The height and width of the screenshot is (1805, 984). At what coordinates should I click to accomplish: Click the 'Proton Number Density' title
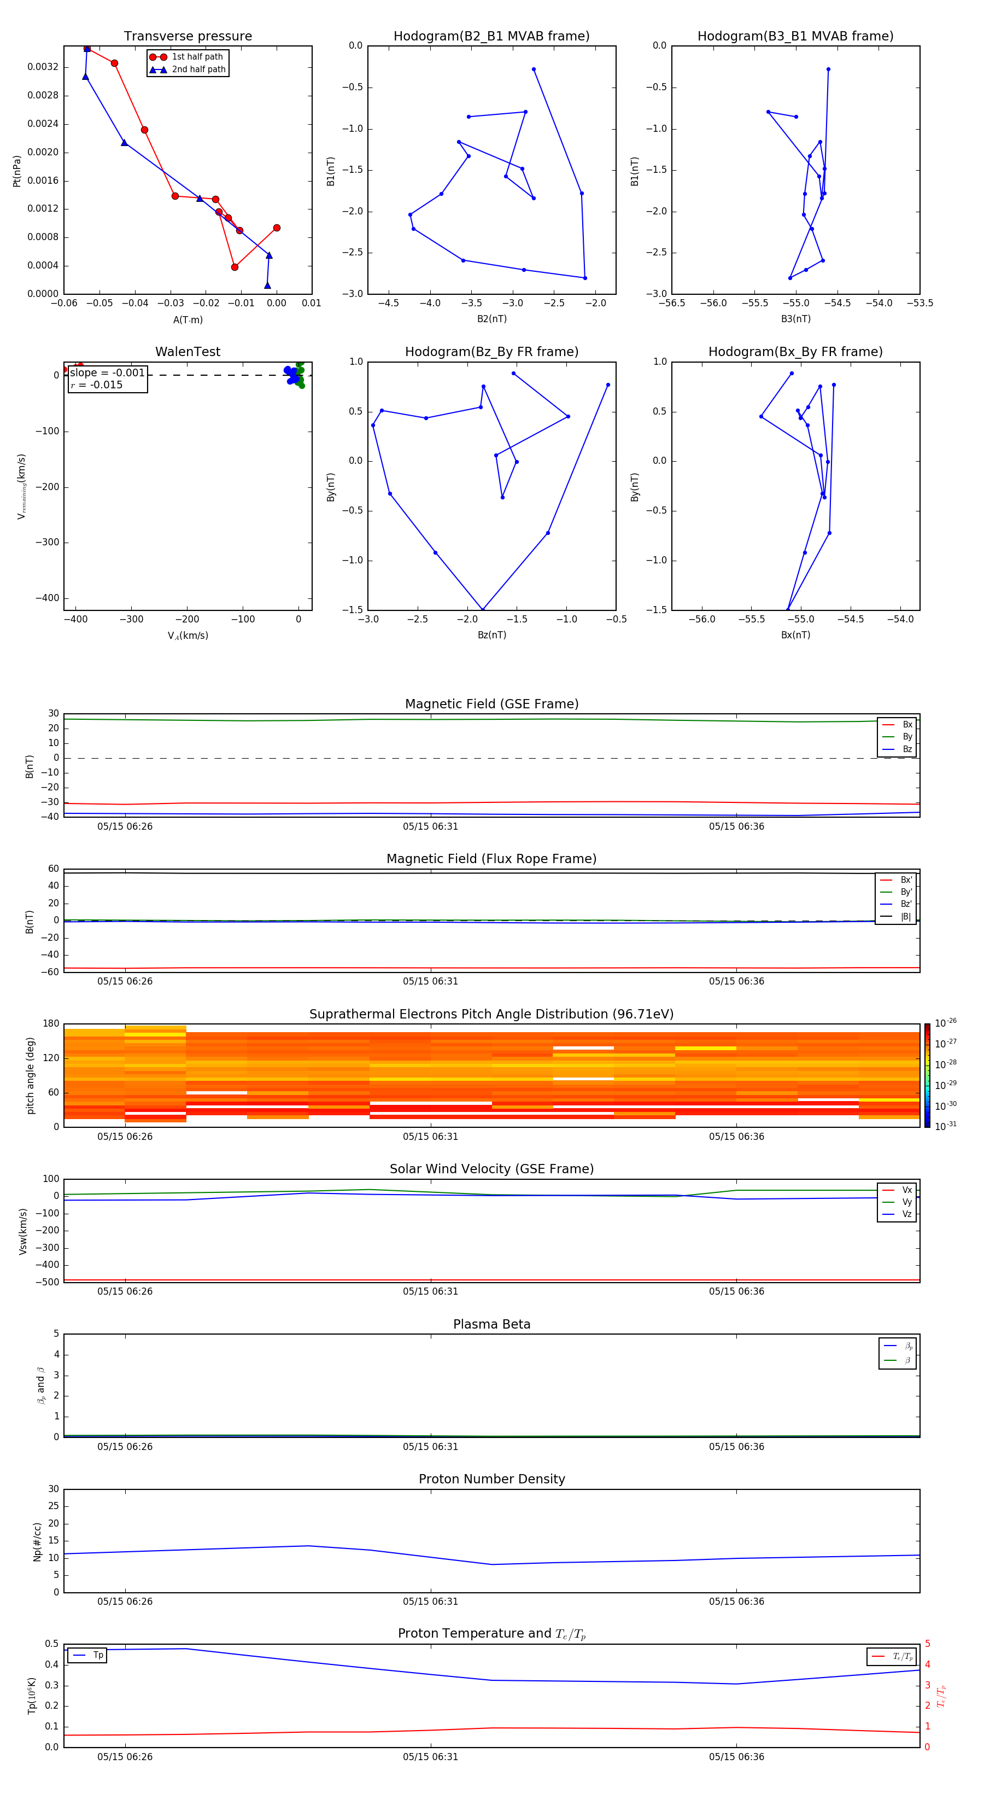tap(491, 1480)
